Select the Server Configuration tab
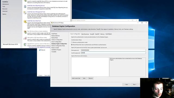This screenshot has height=98, width=174. click(x=75, y=34)
